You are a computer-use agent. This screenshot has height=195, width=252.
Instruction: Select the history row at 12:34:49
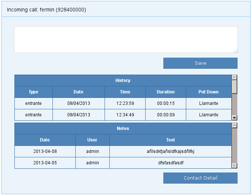[x=125, y=115]
